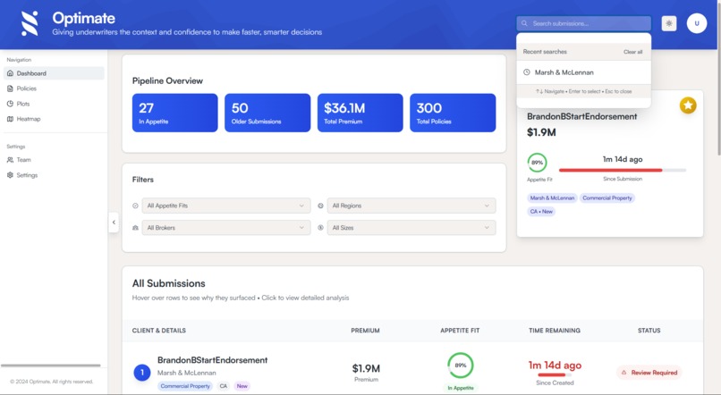721x395 pixels.
Task: Select the 300 Total Policies card
Action: point(453,113)
